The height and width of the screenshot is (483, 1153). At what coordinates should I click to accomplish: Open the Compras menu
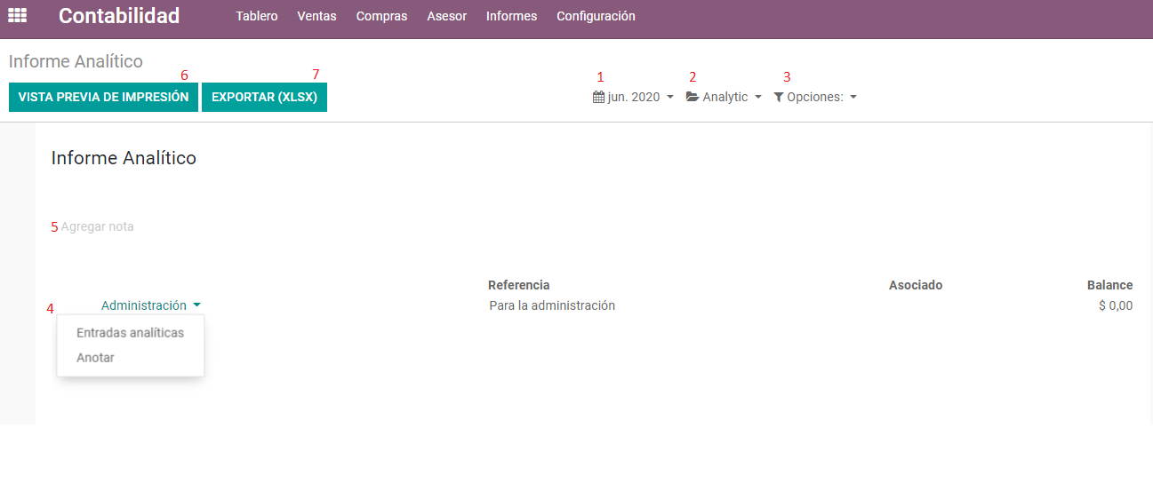coord(381,16)
